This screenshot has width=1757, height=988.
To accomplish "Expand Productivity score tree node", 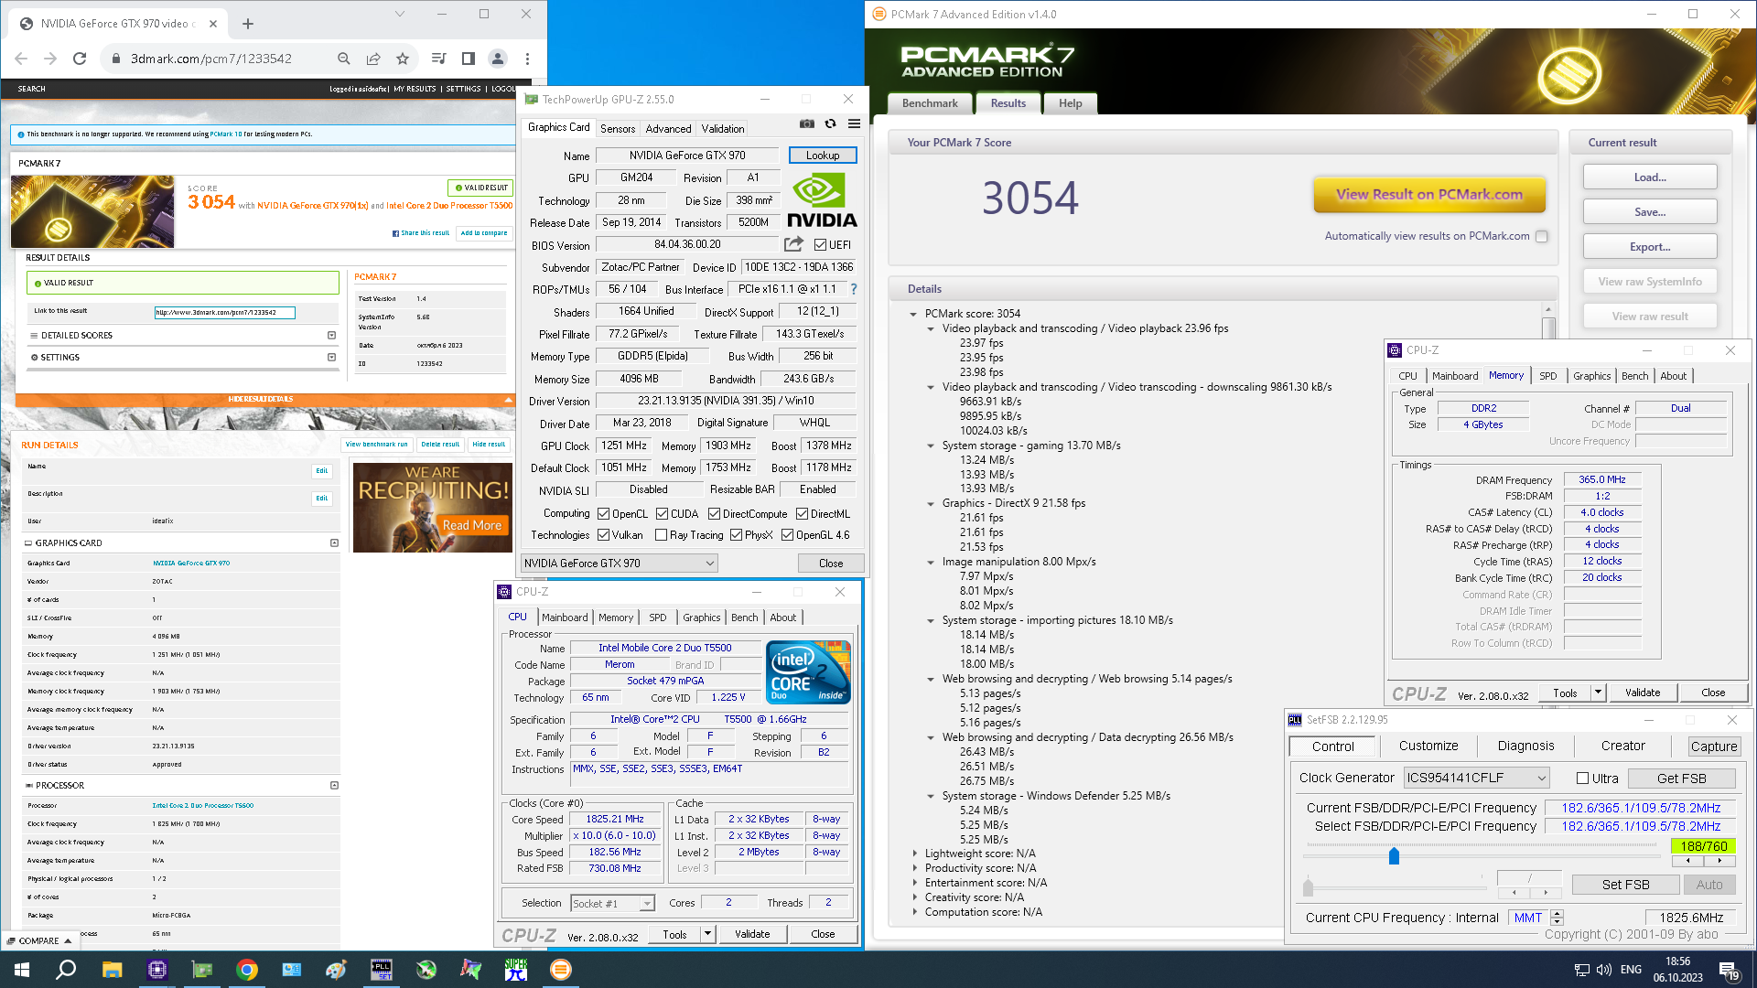I will click(x=914, y=868).
